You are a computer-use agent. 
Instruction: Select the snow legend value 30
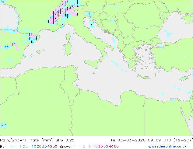click(x=106, y=147)
